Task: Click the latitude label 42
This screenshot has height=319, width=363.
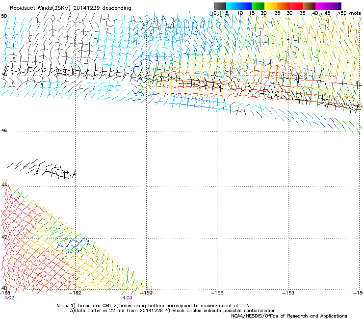Action: 4,237
